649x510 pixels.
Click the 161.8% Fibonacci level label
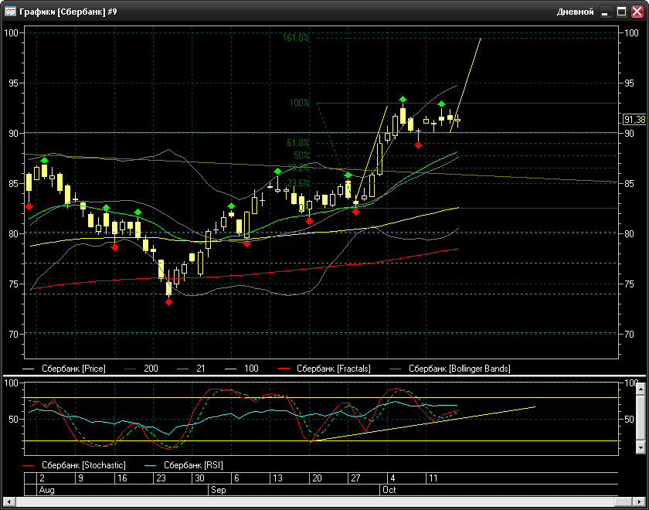click(x=296, y=38)
